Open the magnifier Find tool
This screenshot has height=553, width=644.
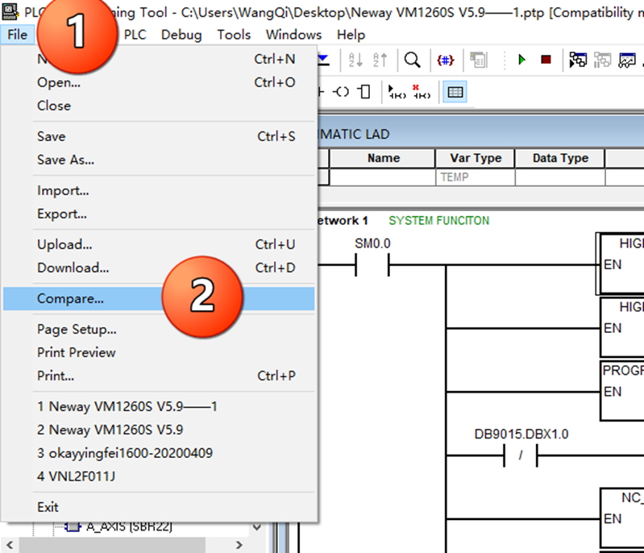pos(412,60)
